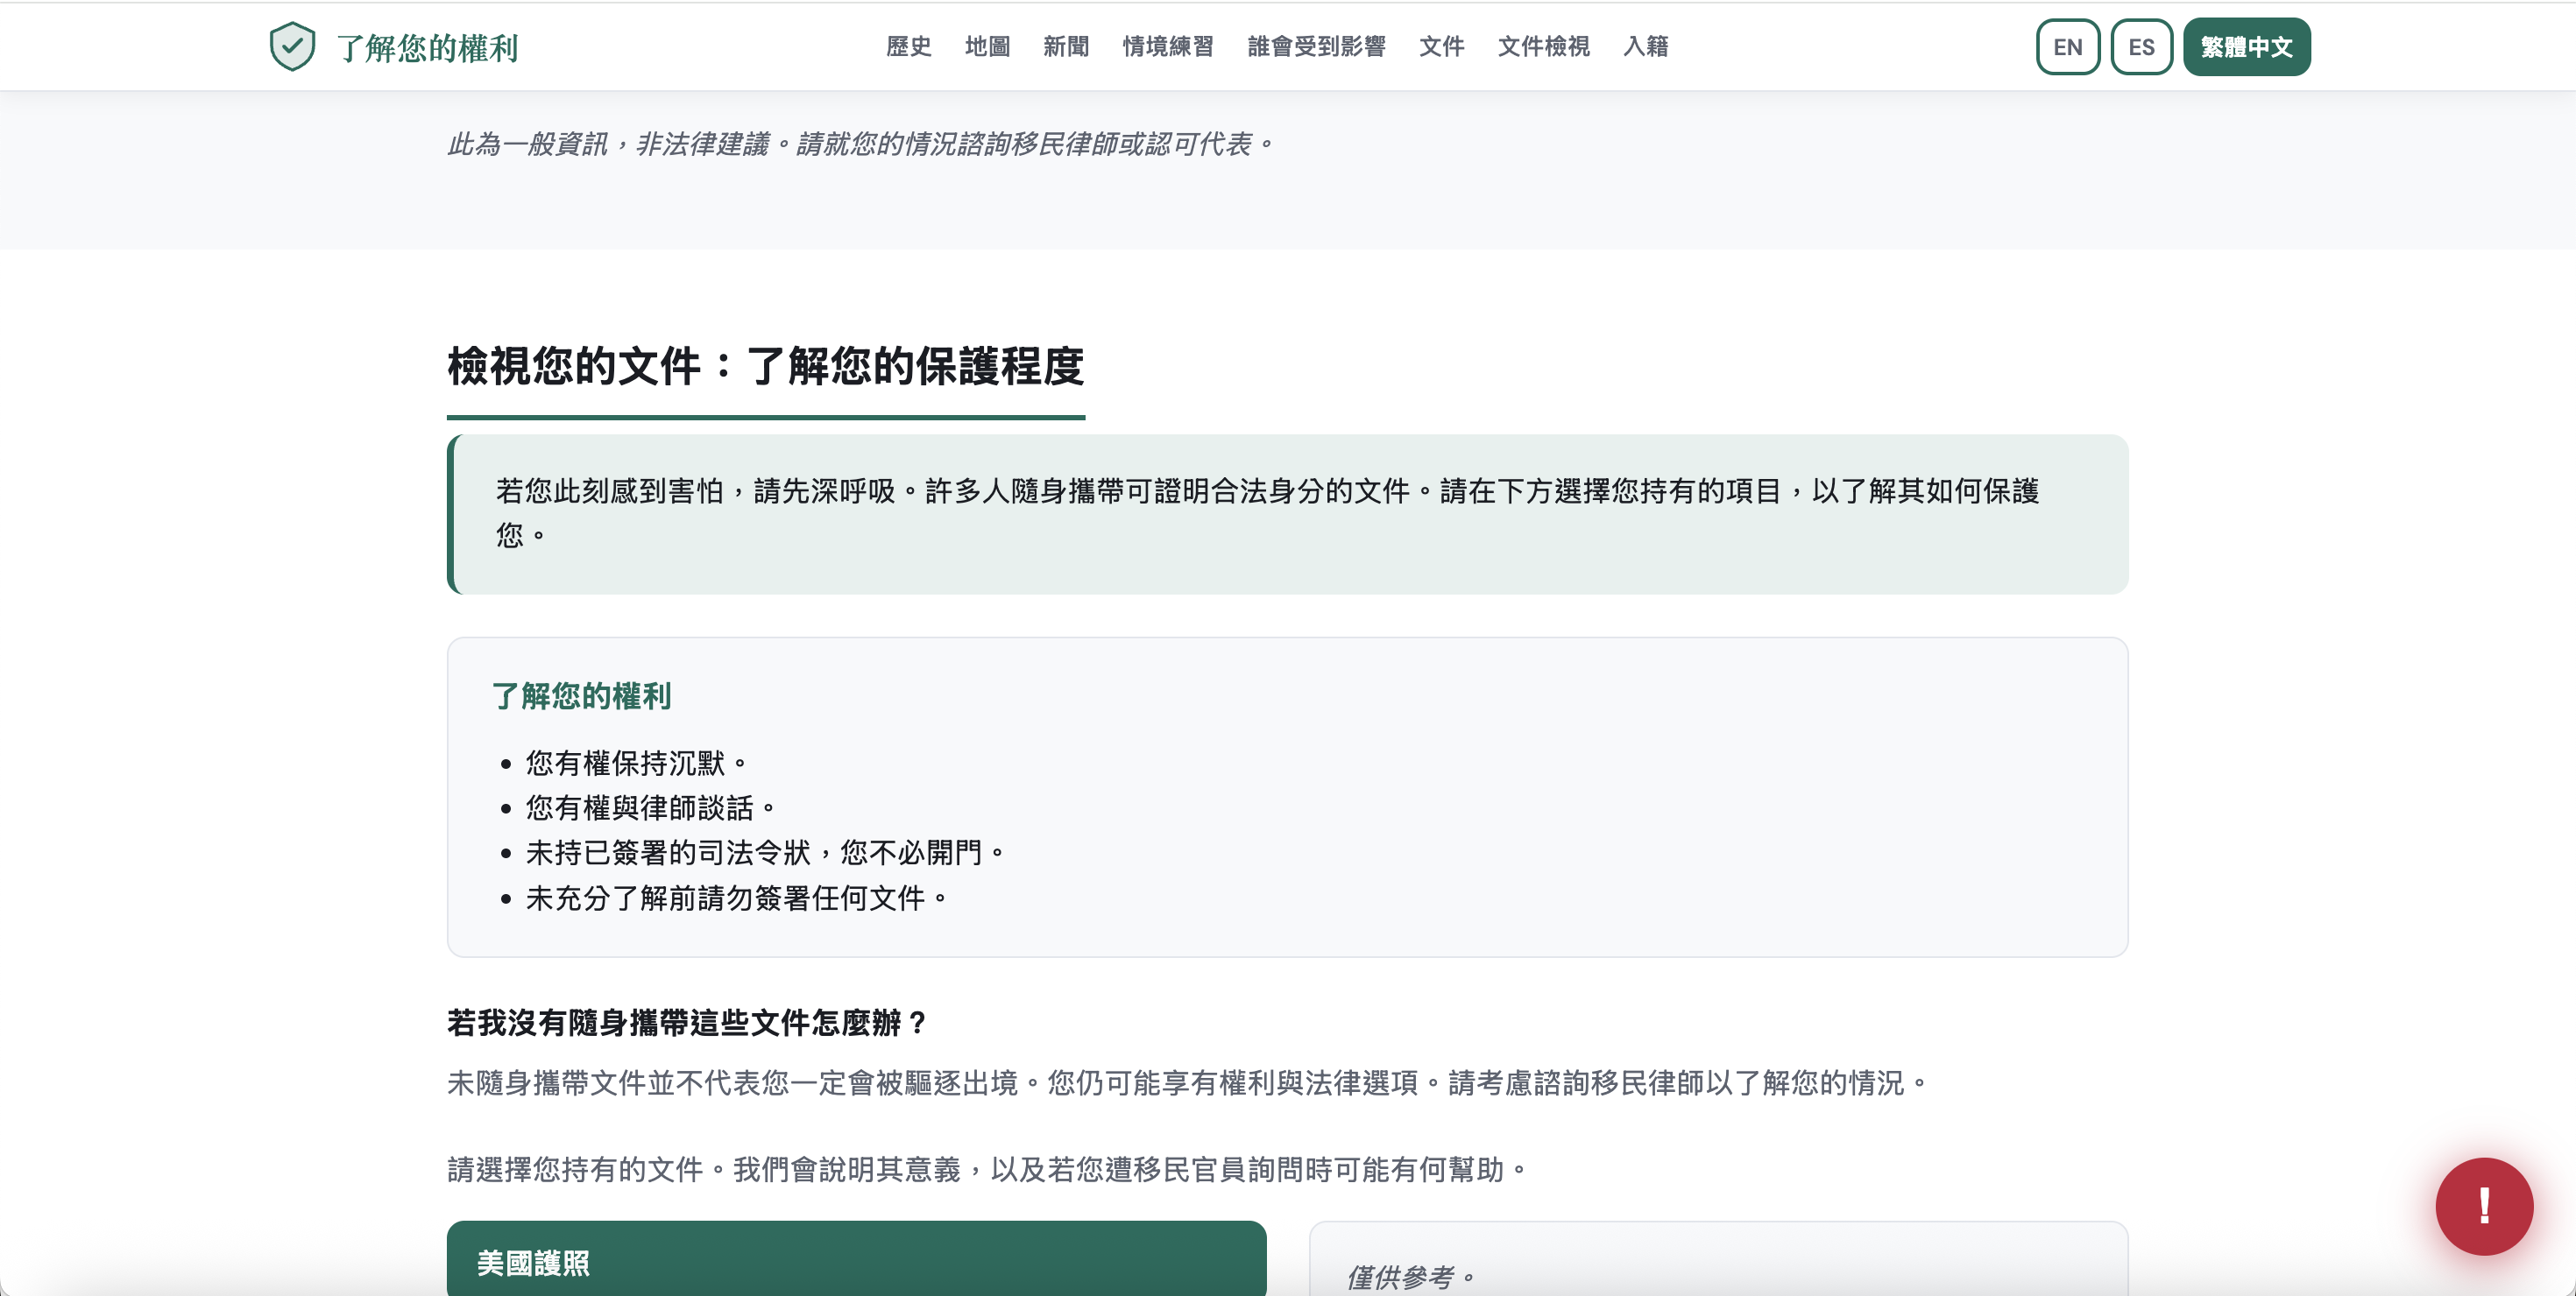Click the green reassurance callout box
Screen dimensions: 2576x1296
point(1287,514)
